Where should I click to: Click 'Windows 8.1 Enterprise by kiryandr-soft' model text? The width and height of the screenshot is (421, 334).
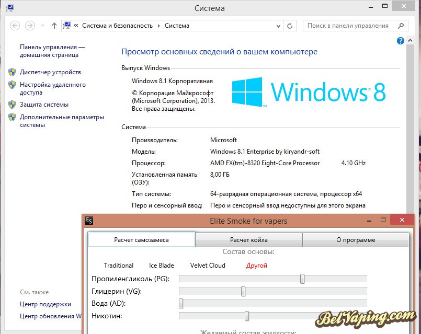tap(265, 152)
